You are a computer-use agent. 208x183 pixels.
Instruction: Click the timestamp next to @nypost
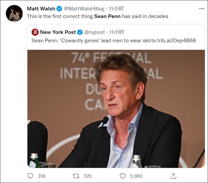pos(117,32)
